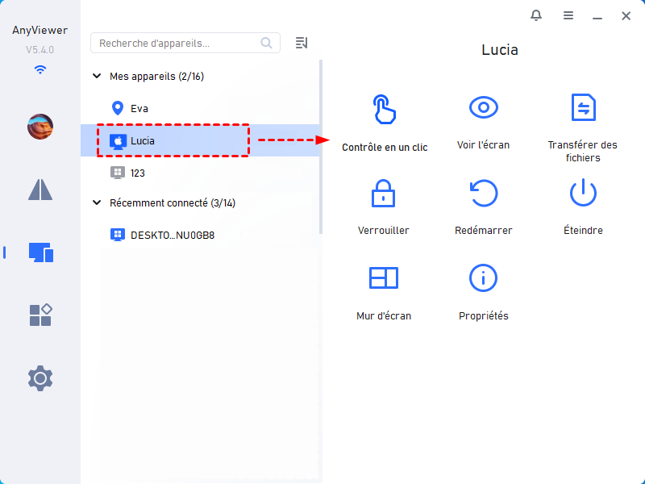Viewport: 645px width, 484px height.
Task: Click the Éteindre power icon
Action: pos(583,192)
